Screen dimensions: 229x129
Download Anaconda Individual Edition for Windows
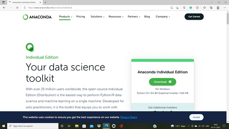click(162, 82)
